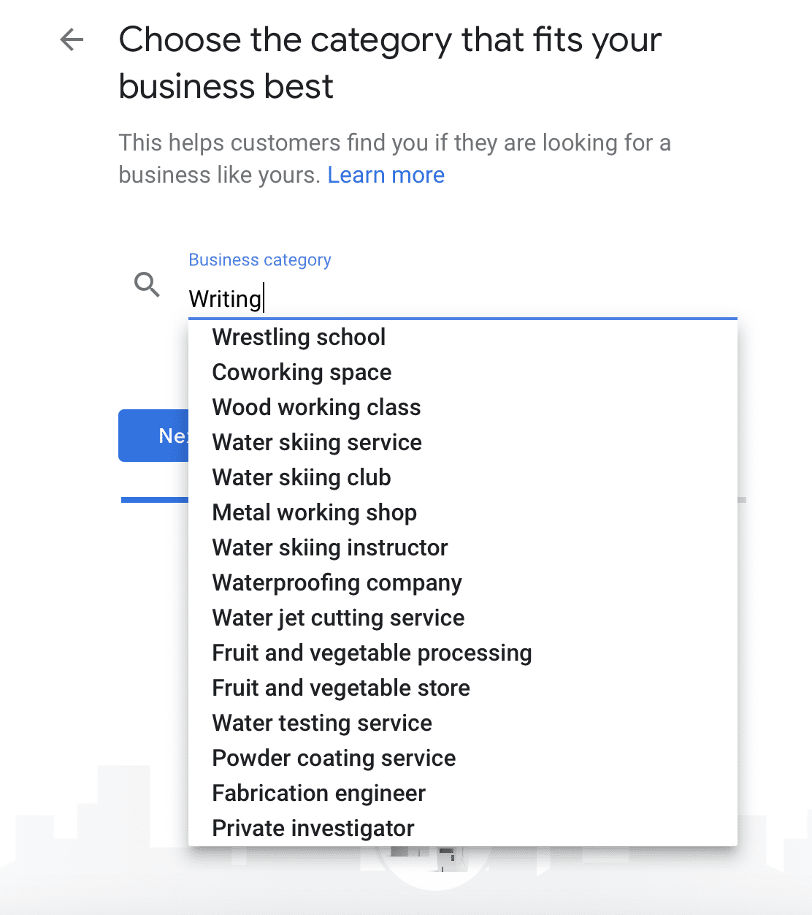812x915 pixels.
Task: Click the search magnifier icon
Action: click(x=147, y=285)
